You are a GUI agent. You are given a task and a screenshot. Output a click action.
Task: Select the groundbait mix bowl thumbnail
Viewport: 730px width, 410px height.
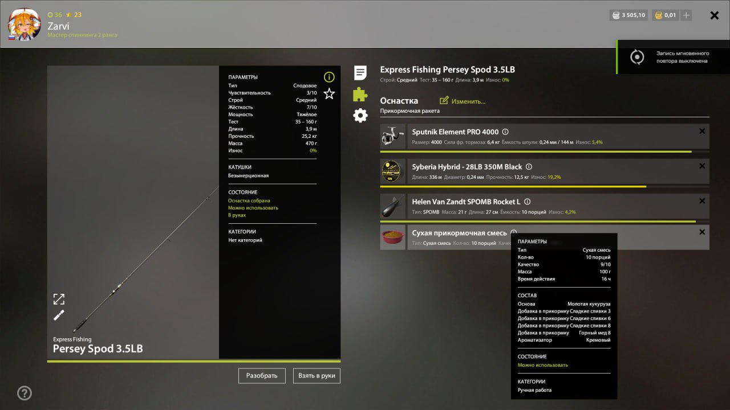pyautogui.click(x=393, y=237)
